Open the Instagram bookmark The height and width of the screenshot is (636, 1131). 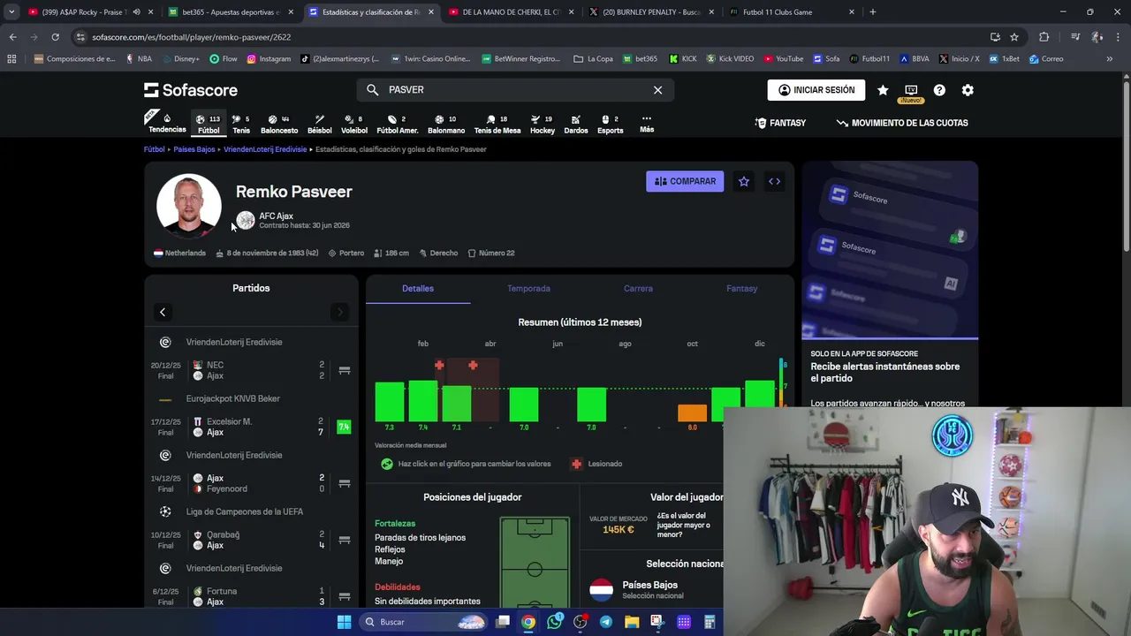click(x=269, y=59)
